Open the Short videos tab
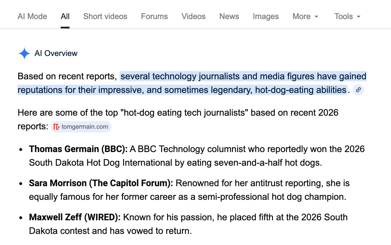Viewport: 391px width, 245px height. coord(105,16)
